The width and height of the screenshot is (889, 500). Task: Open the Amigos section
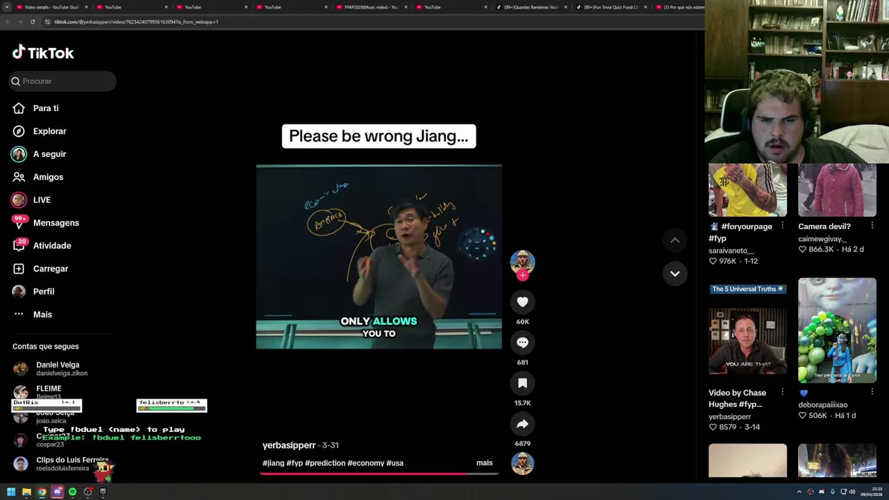(x=48, y=177)
